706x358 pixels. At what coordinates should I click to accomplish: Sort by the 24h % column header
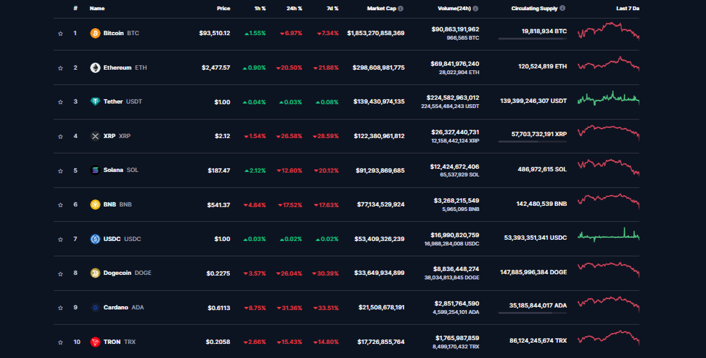coord(295,8)
